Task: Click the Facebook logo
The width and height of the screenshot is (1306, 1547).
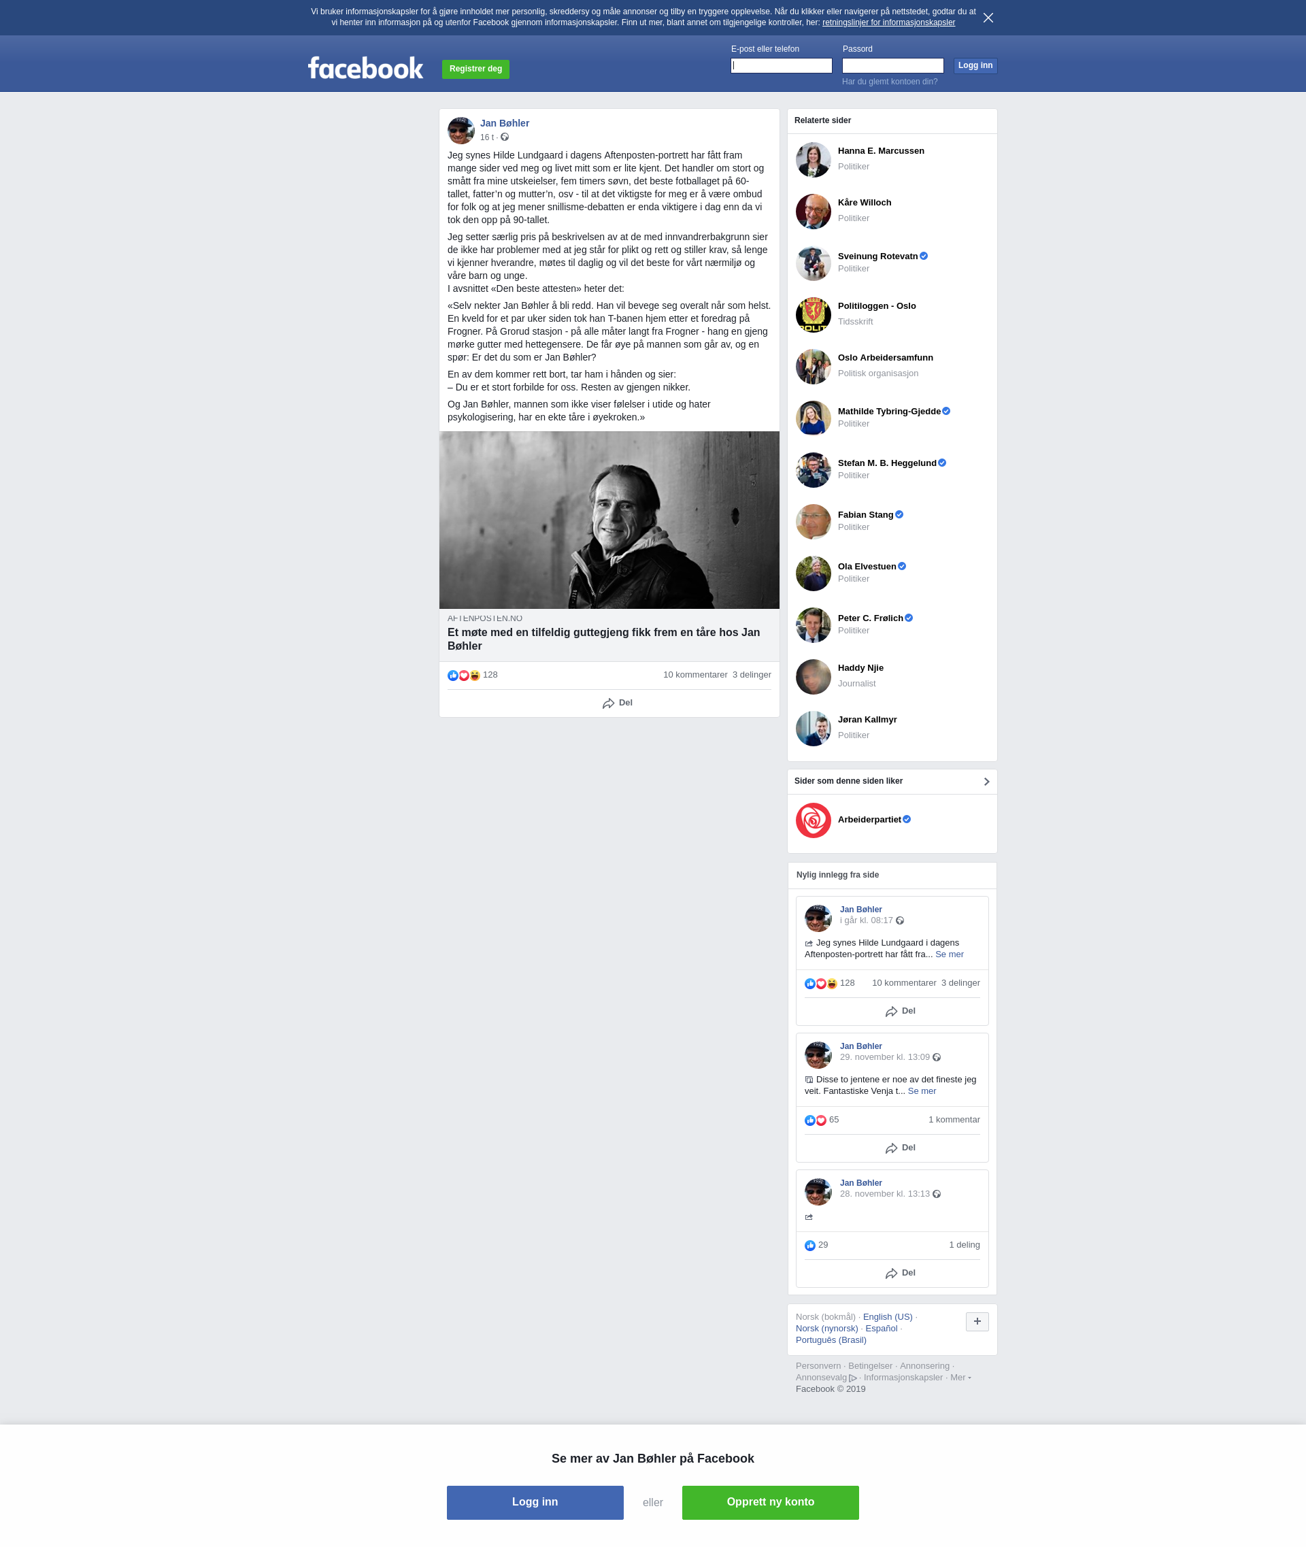Action: [x=366, y=68]
